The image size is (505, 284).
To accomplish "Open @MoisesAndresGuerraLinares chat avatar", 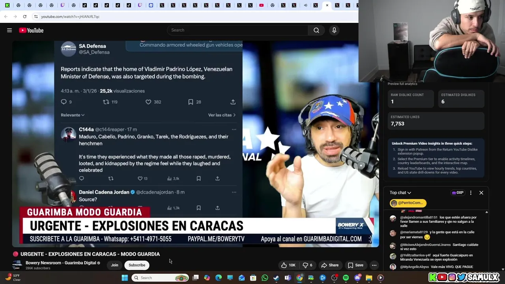I will click(x=393, y=246).
